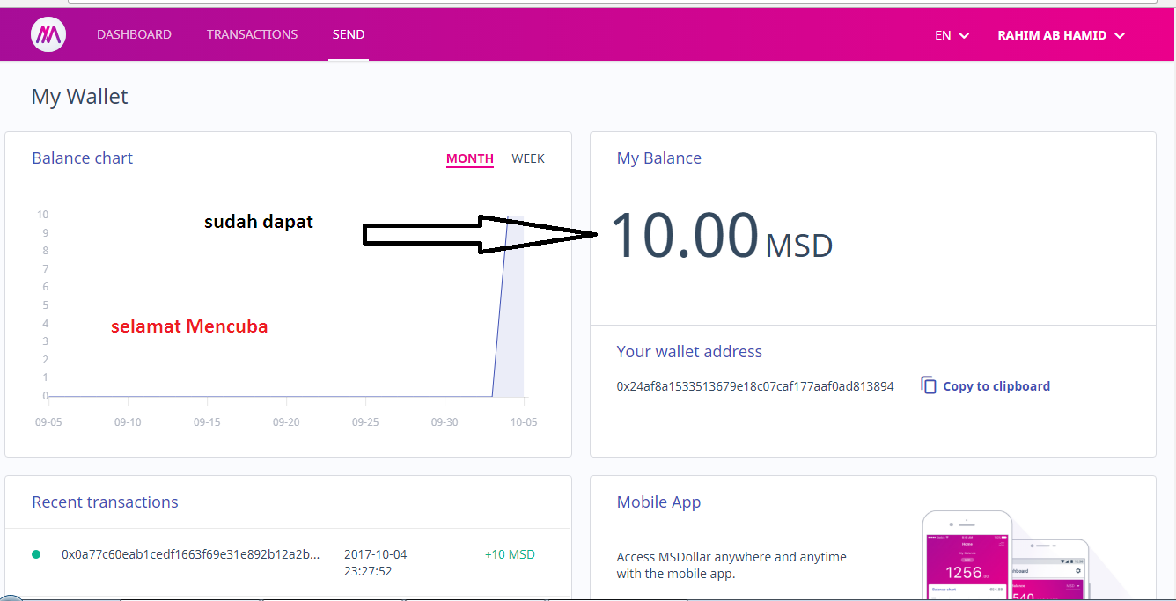Image resolution: width=1176 pixels, height=601 pixels.
Task: Click the green transaction status dot
Action: click(x=36, y=556)
